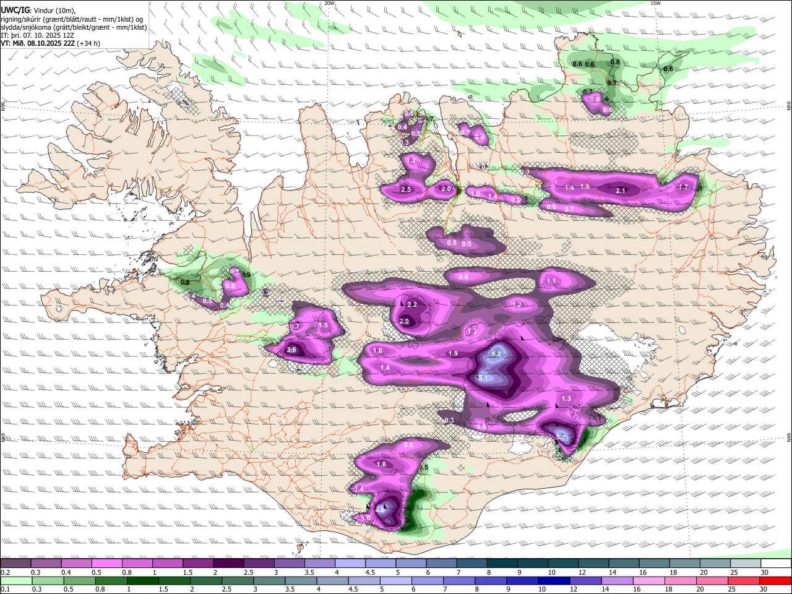This screenshot has width=792, height=594.
Task: Click the darkest teal swatch in the upper legend
Action: pos(502,564)
